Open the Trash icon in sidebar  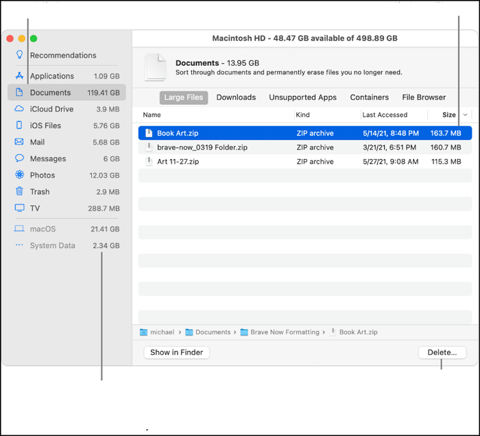click(19, 192)
